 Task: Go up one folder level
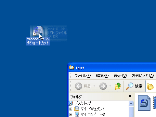pyautogui.click(x=118, y=86)
